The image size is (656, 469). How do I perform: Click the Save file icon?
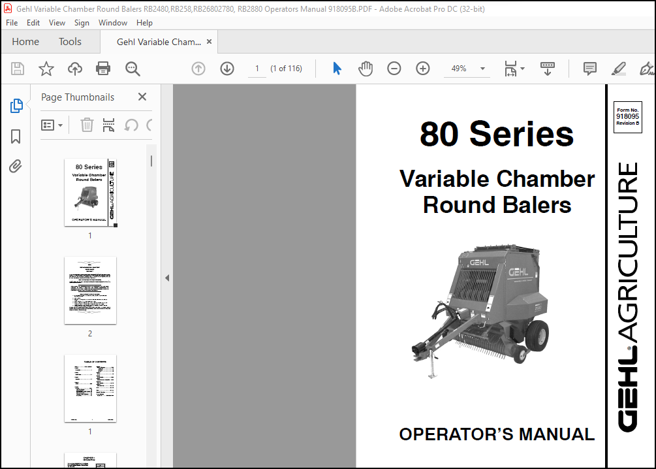pyautogui.click(x=18, y=68)
